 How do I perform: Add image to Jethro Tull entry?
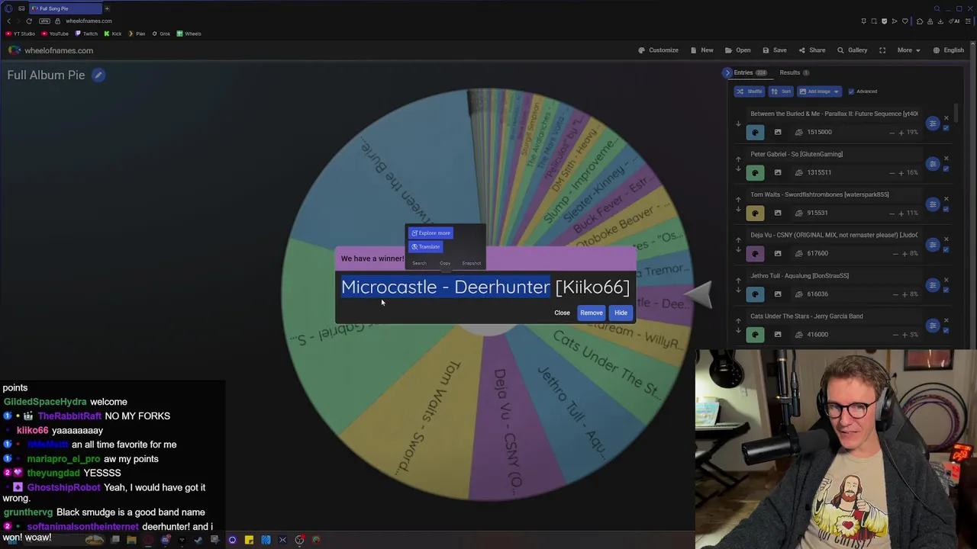(778, 294)
